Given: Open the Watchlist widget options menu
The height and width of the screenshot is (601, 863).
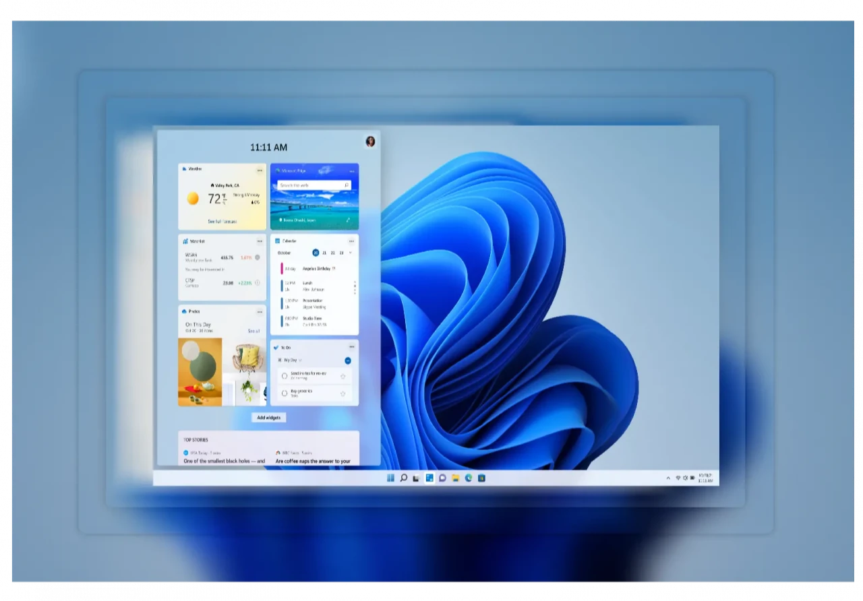Looking at the screenshot, I should click(260, 241).
